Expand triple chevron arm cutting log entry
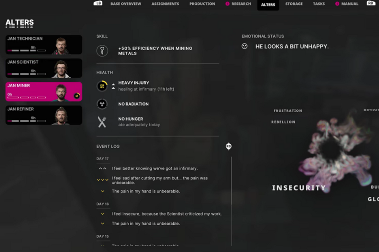 [x=103, y=180]
